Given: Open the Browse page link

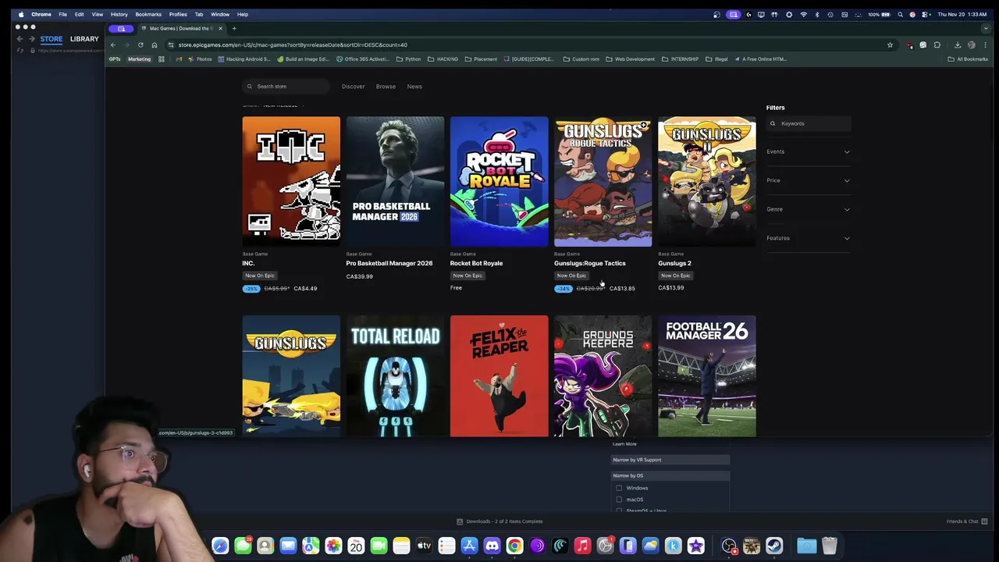Looking at the screenshot, I should (386, 87).
